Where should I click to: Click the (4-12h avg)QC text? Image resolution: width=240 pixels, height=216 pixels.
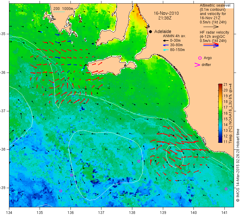pos(212,37)
